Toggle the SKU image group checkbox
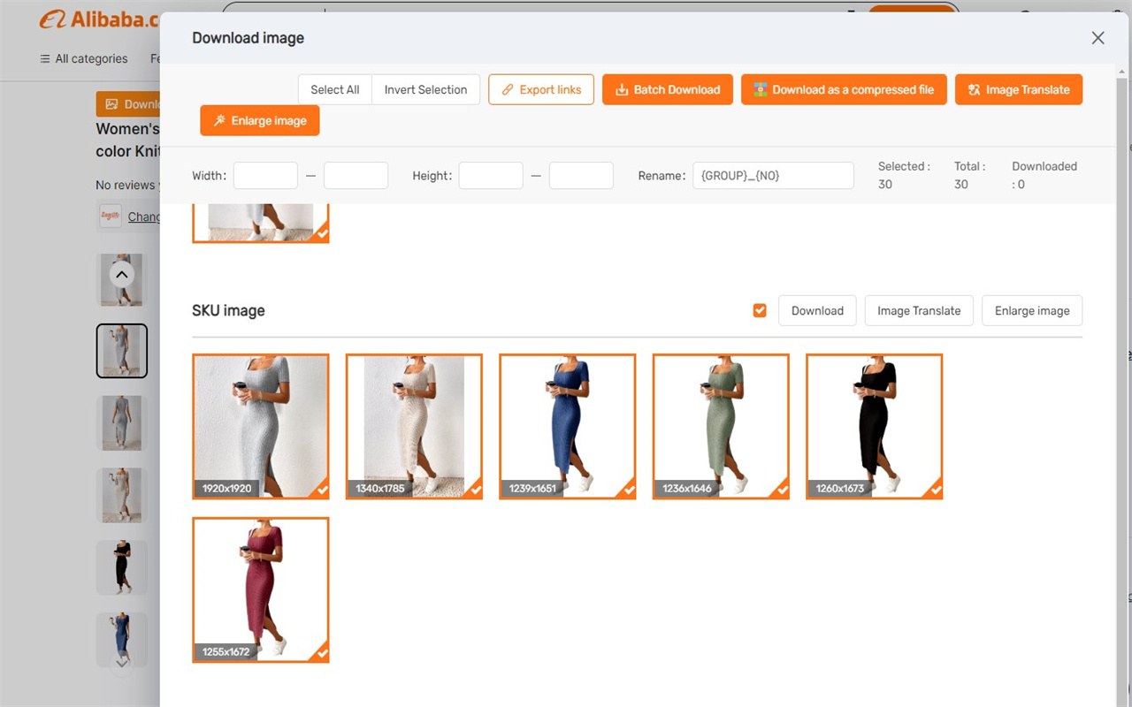Viewport: 1132px width, 707px height. pos(760,310)
